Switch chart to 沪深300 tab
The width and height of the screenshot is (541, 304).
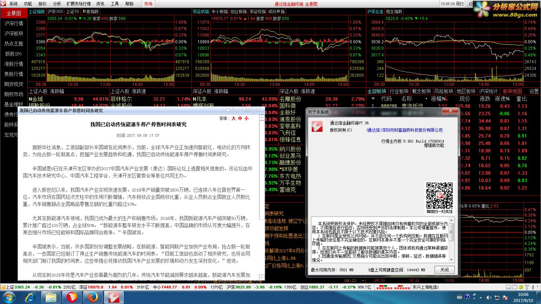tap(55, 11)
